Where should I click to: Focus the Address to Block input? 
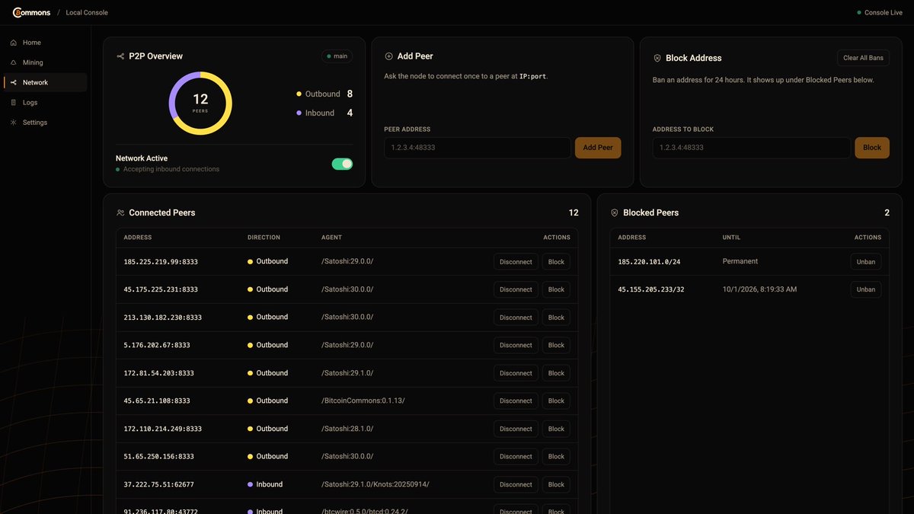tap(752, 148)
